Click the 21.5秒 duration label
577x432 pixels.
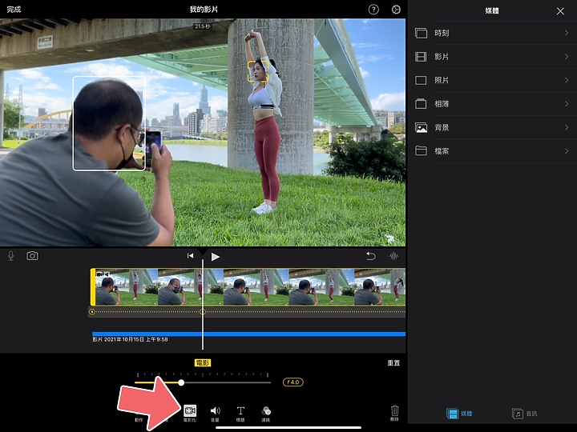[203, 26]
